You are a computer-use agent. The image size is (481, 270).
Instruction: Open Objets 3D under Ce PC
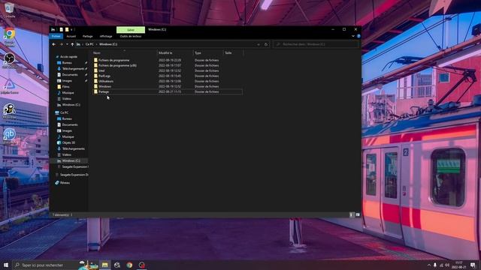click(68, 143)
